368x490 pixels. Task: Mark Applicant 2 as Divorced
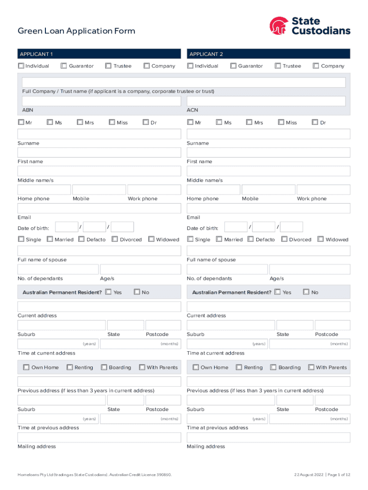point(284,239)
